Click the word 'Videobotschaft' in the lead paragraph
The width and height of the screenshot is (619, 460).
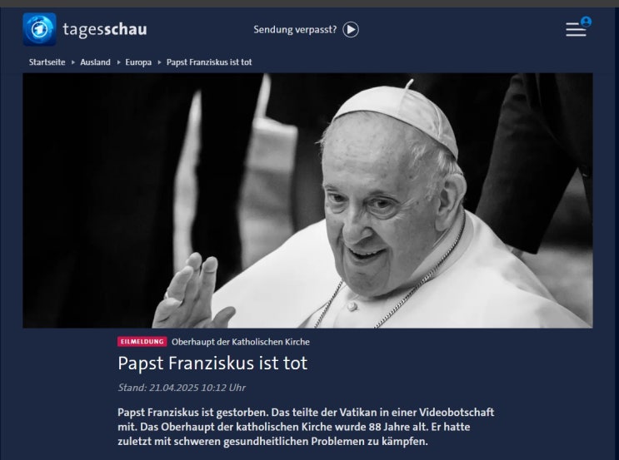click(457, 413)
